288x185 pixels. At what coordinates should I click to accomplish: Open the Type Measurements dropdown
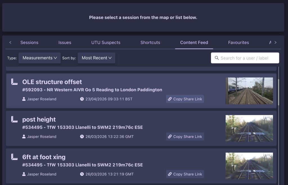39,58
